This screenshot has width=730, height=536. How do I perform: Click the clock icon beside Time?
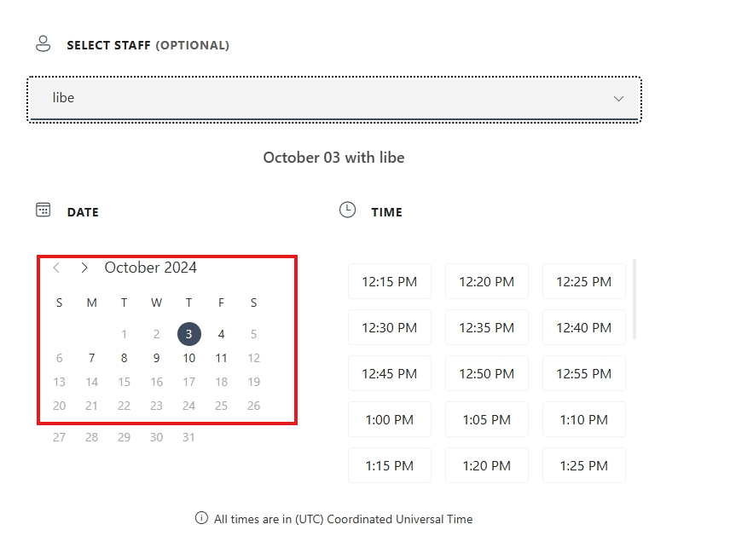pos(347,210)
